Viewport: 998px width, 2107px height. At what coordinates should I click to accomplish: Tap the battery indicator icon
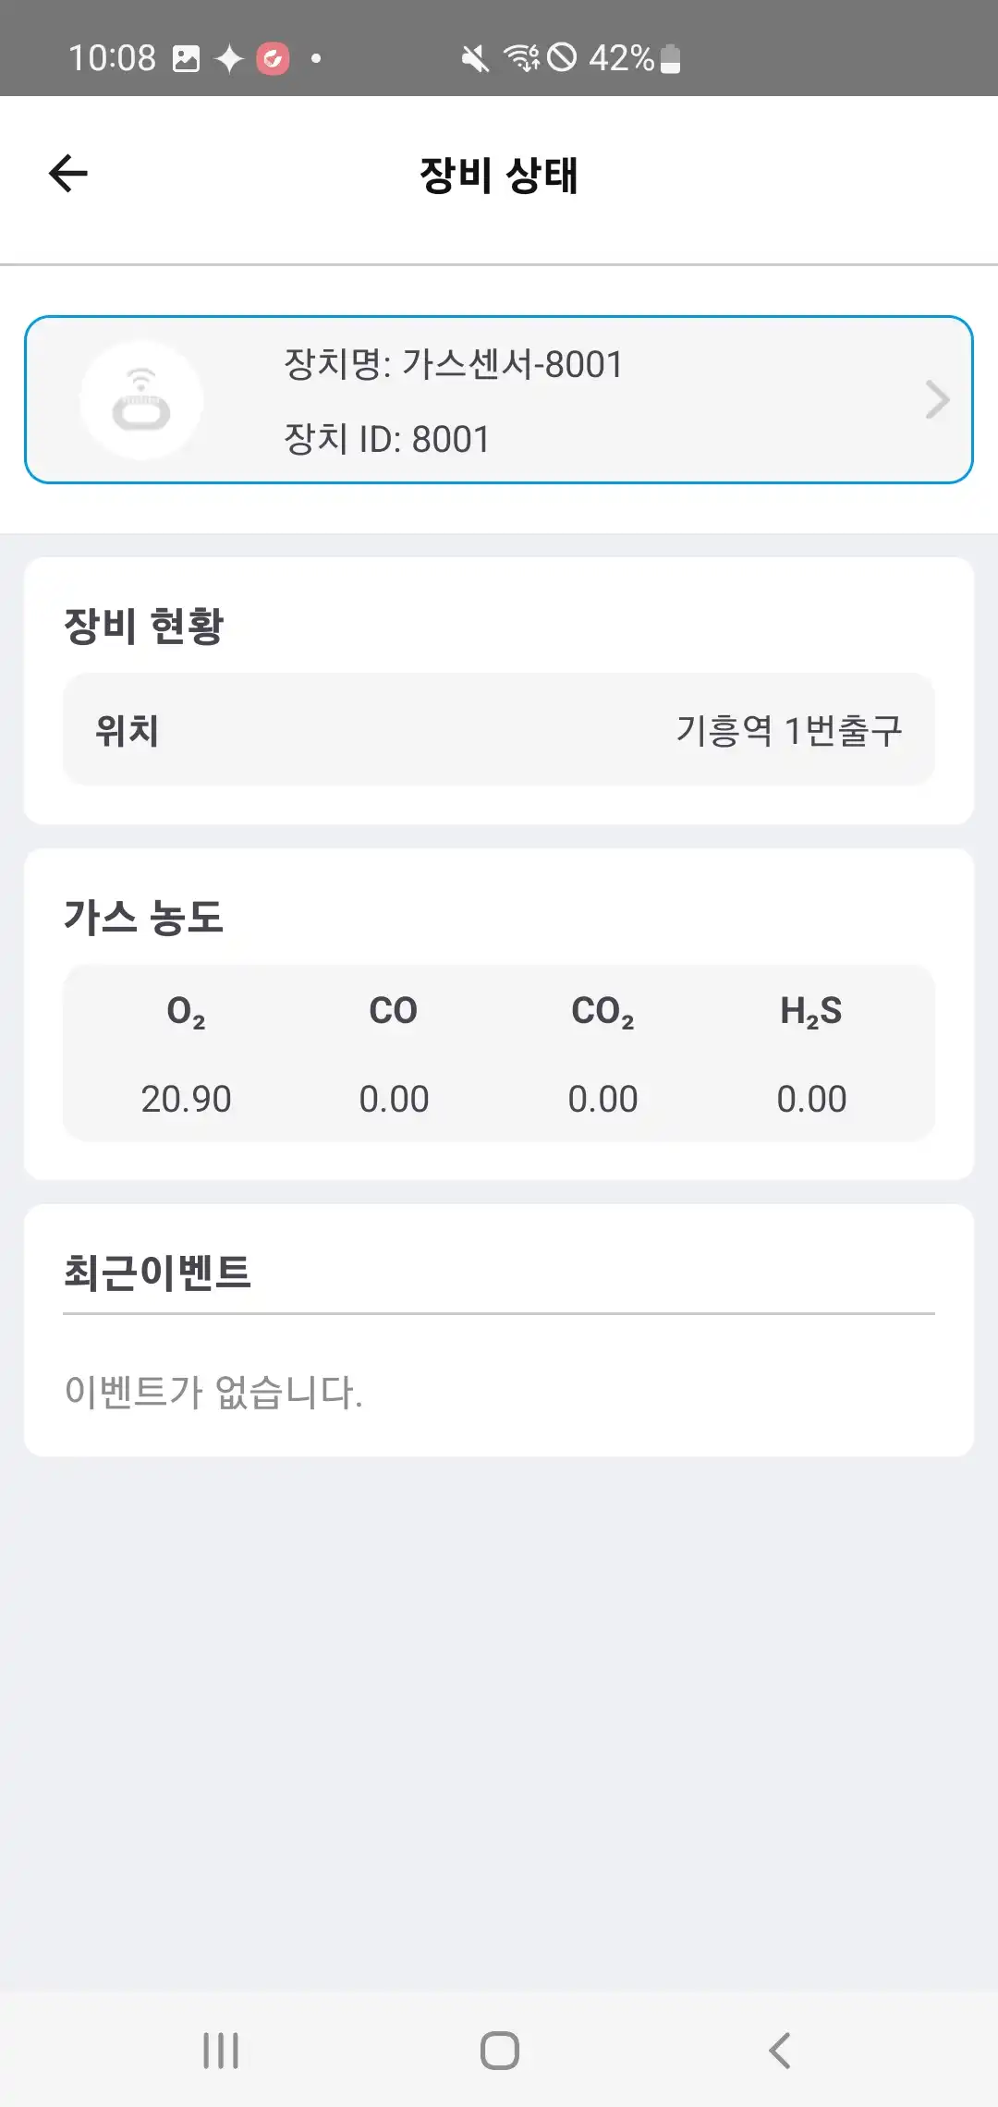pos(672,59)
